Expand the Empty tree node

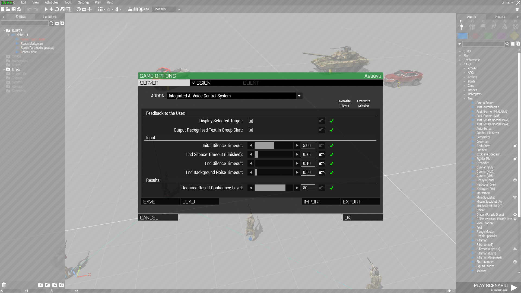[x=4, y=69]
